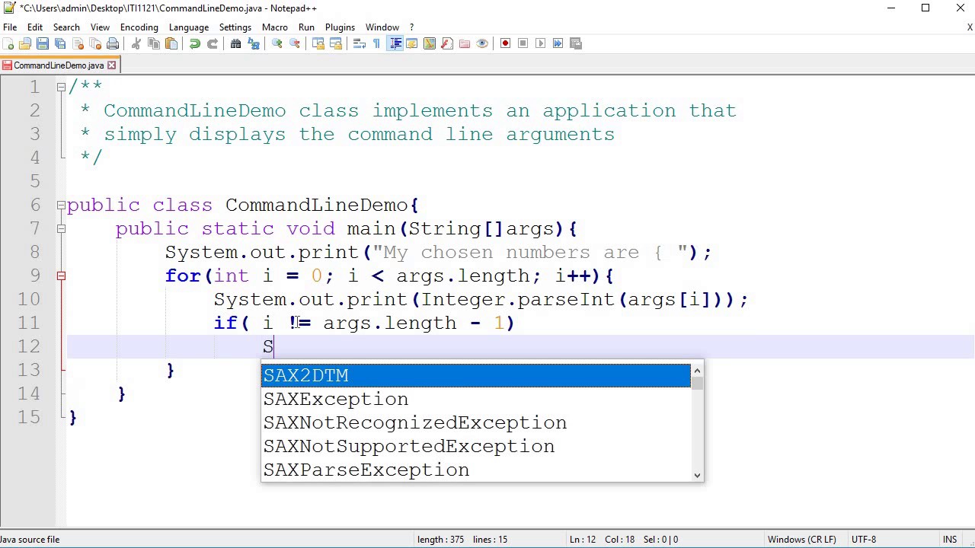
Task: Click autocomplete list scroll down arrow
Action: point(697,475)
